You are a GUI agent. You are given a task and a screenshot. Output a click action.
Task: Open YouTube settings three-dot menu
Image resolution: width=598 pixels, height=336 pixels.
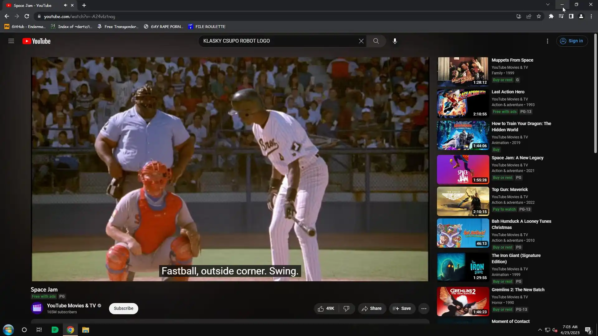[547, 41]
